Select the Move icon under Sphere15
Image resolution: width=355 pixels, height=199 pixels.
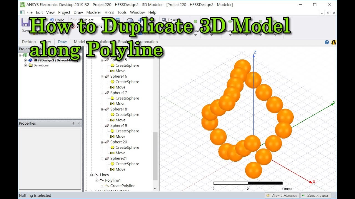(x=112, y=71)
